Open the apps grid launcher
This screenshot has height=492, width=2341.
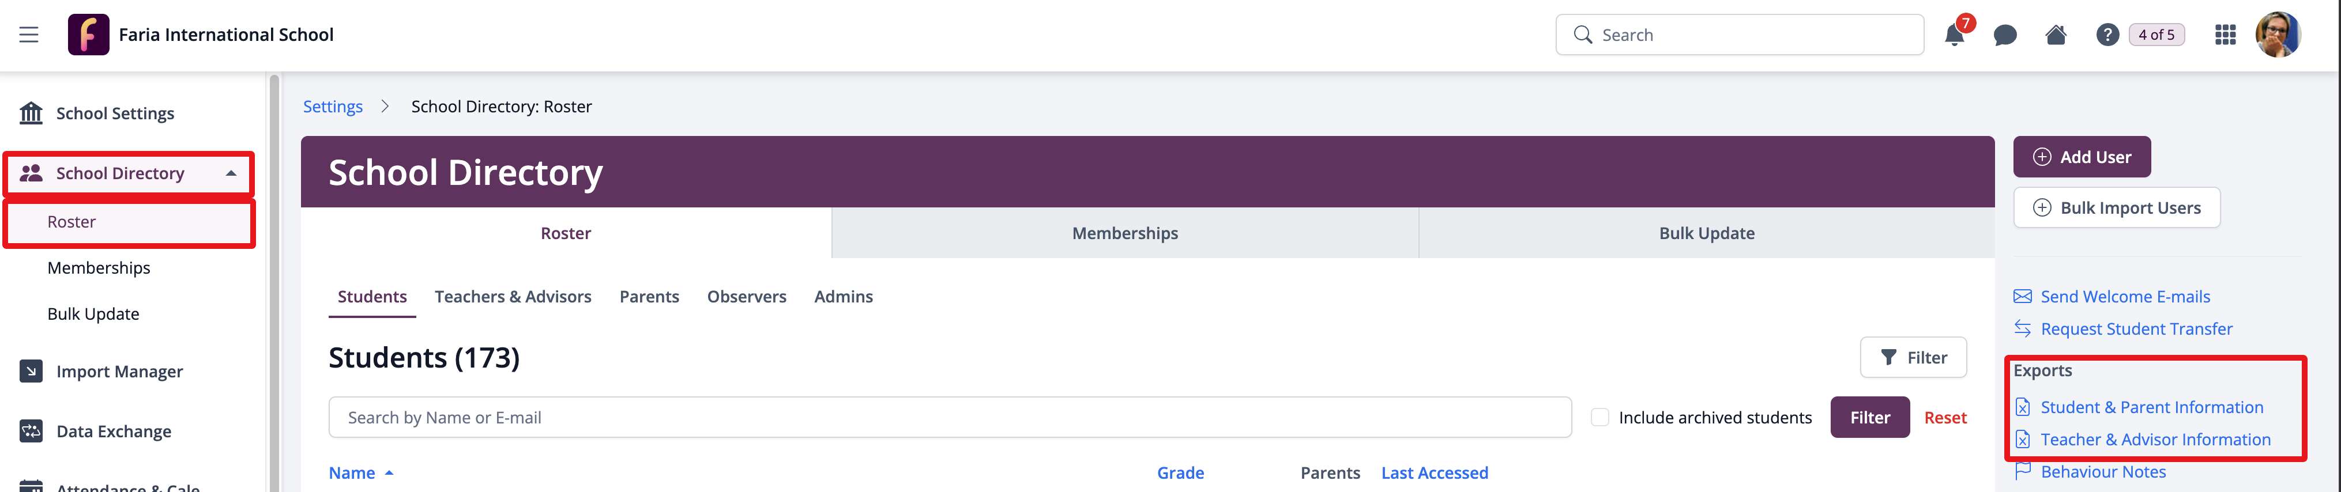(x=2226, y=35)
